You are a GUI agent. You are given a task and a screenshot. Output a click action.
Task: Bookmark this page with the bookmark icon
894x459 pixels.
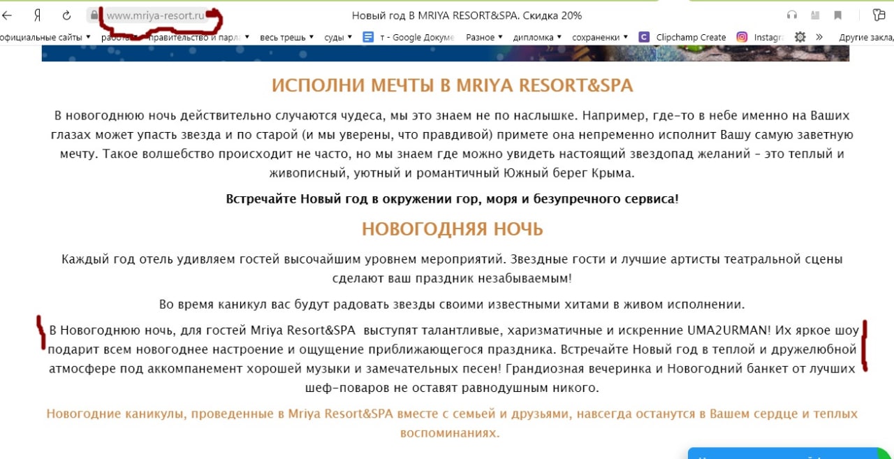coord(838,15)
